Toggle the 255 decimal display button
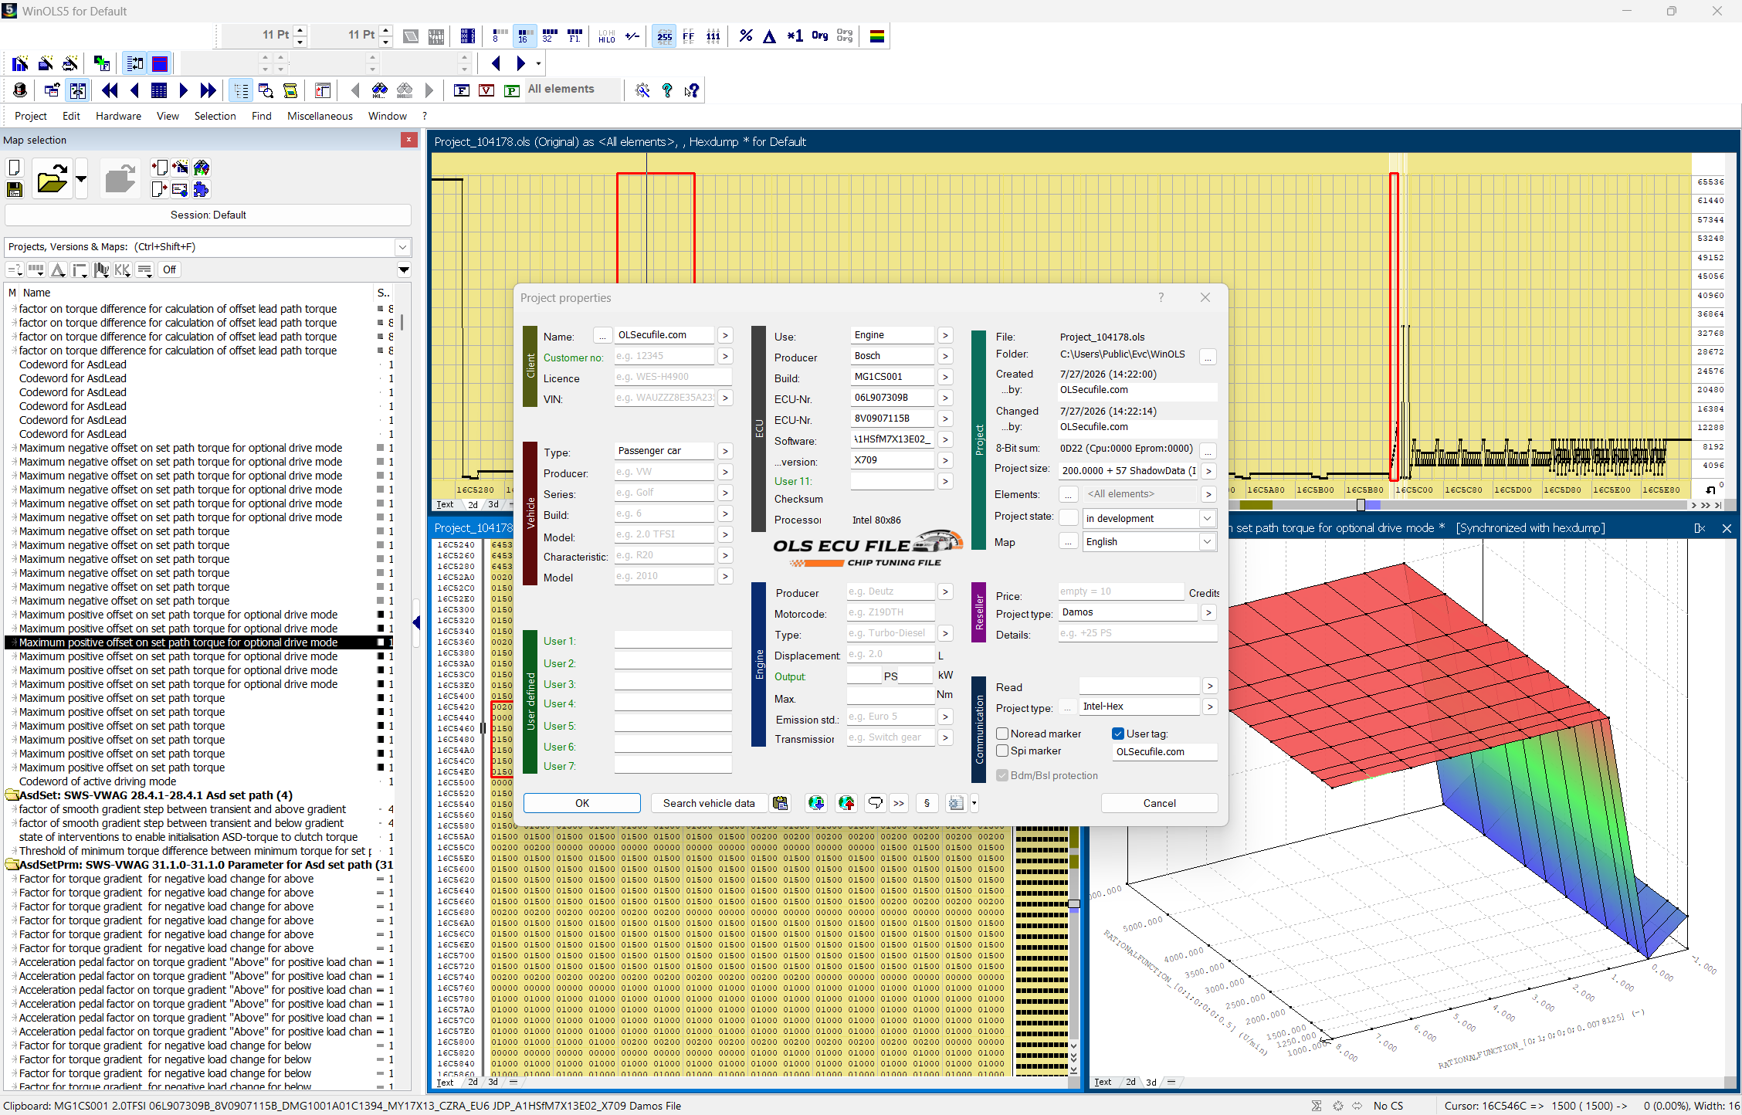 (664, 36)
